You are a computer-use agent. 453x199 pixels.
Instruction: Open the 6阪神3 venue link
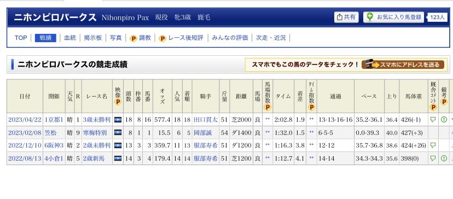pos(54,145)
